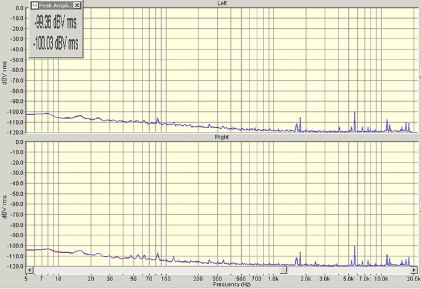Close the Peak Amplitude readout window

tap(77, 5)
